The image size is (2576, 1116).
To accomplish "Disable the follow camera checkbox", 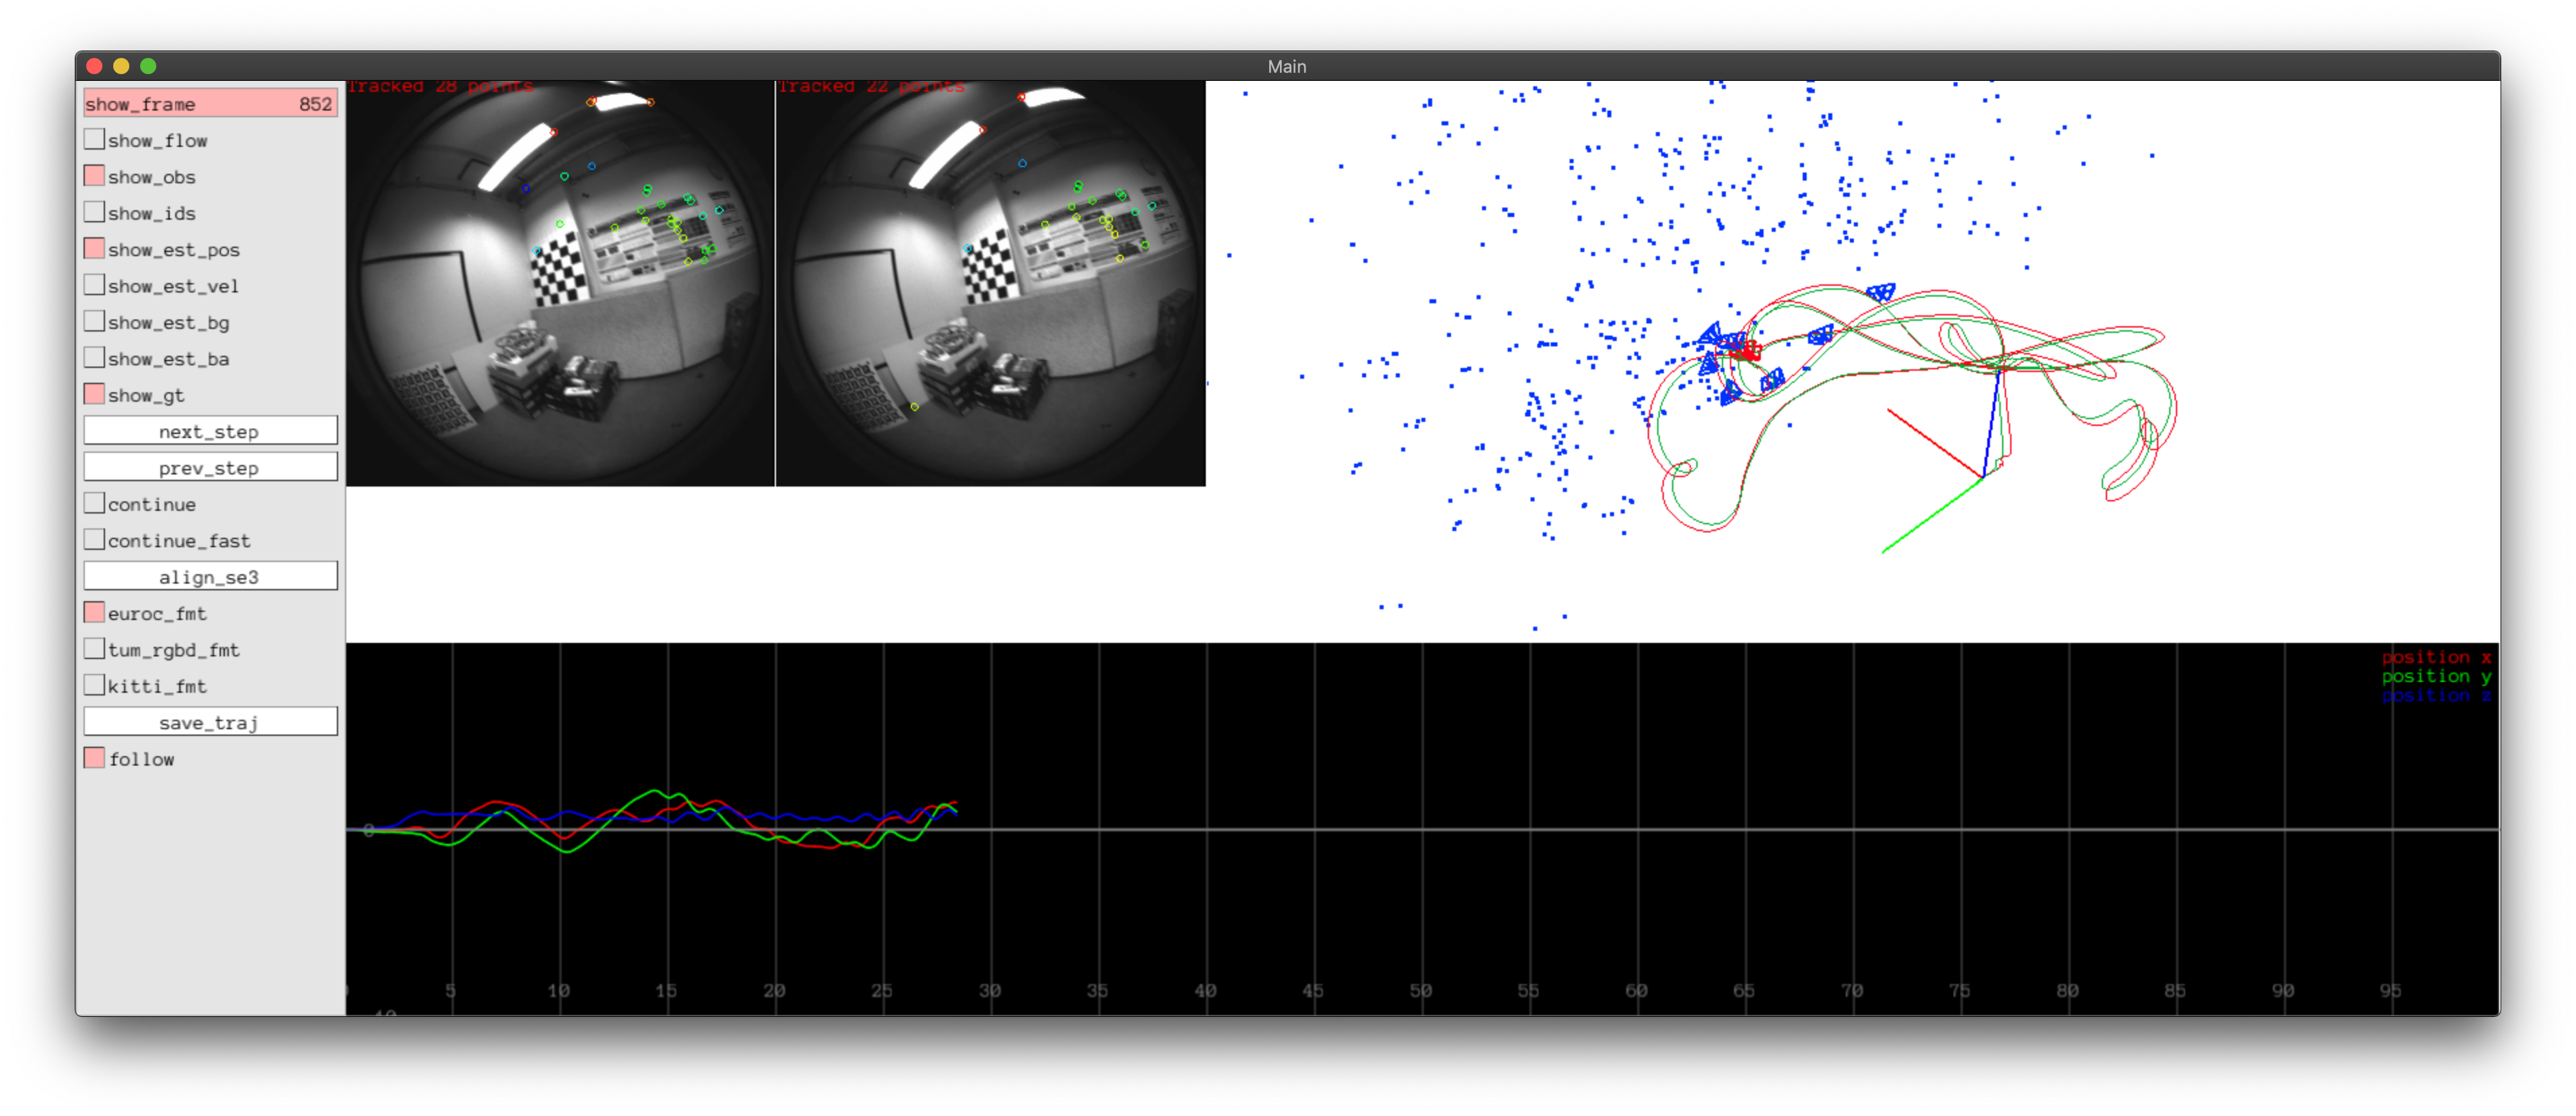I will coord(94,759).
